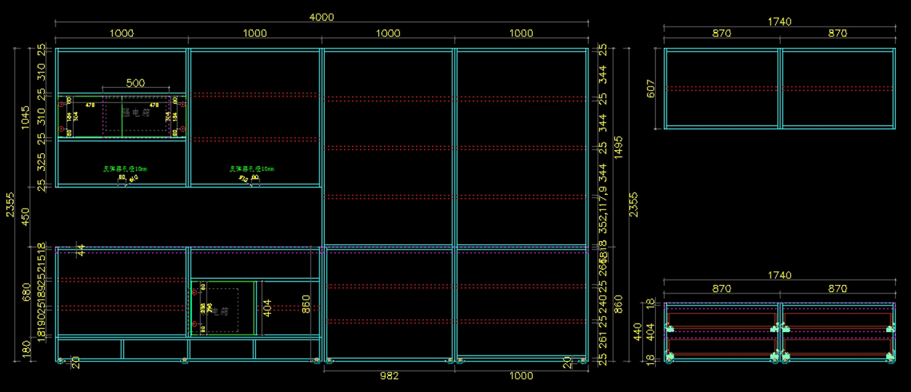This screenshot has width=911, height=392.
Task: Select the 4000 overall width dimension
Action: point(322,17)
